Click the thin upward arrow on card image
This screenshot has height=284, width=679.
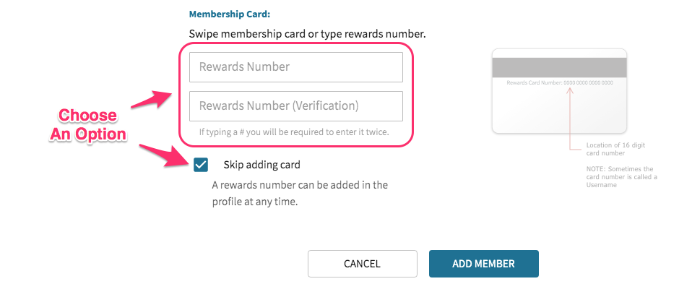point(571,118)
